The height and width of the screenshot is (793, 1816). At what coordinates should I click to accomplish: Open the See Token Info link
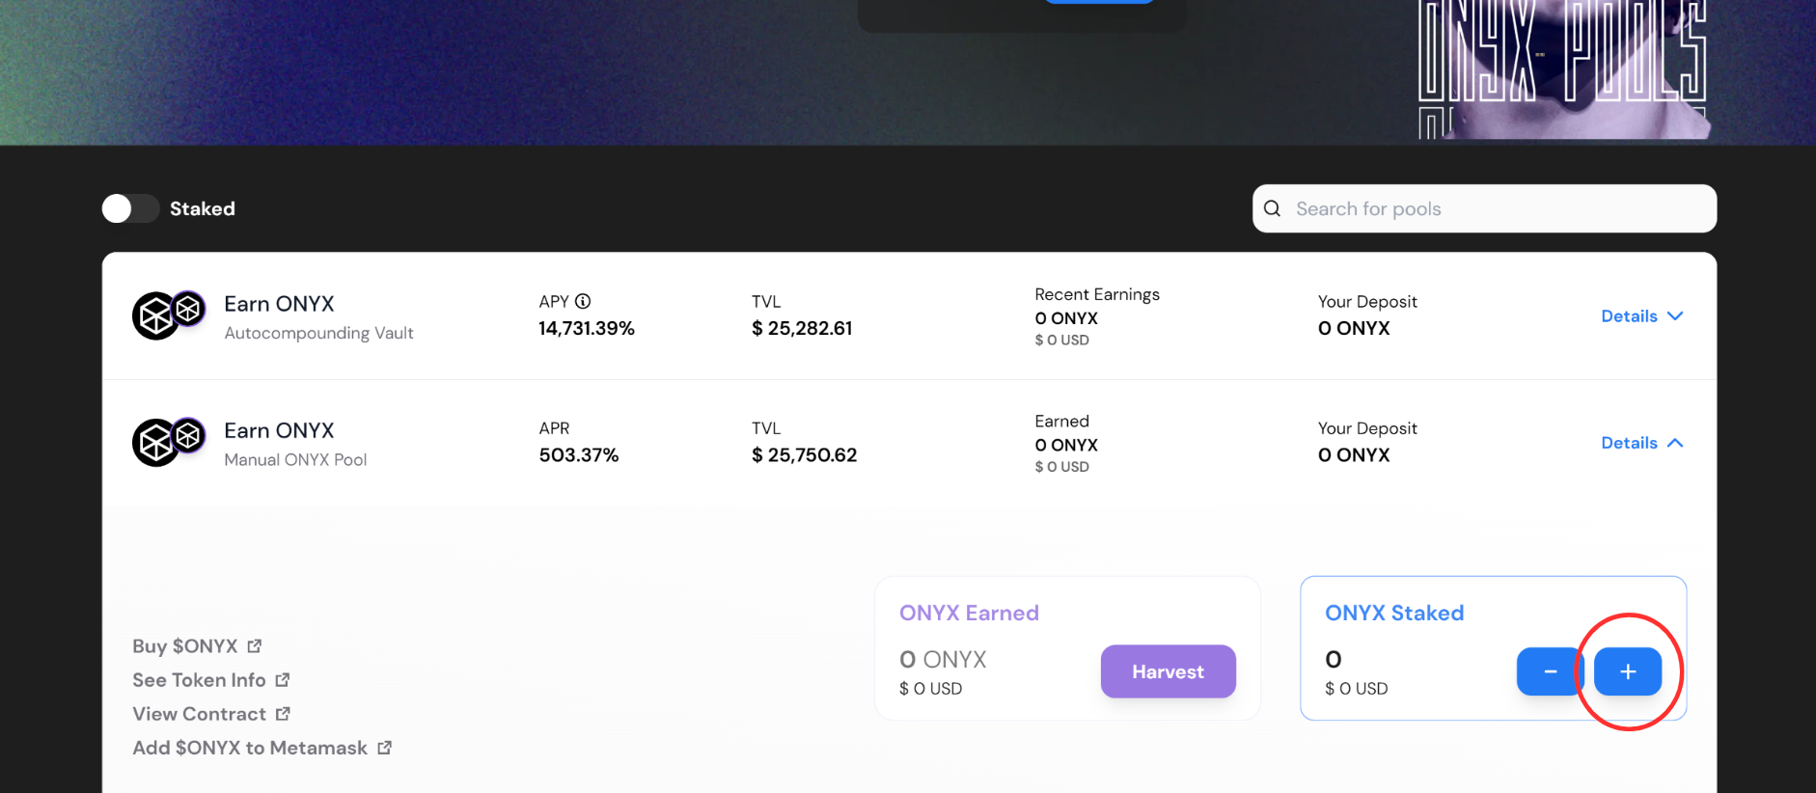click(199, 680)
